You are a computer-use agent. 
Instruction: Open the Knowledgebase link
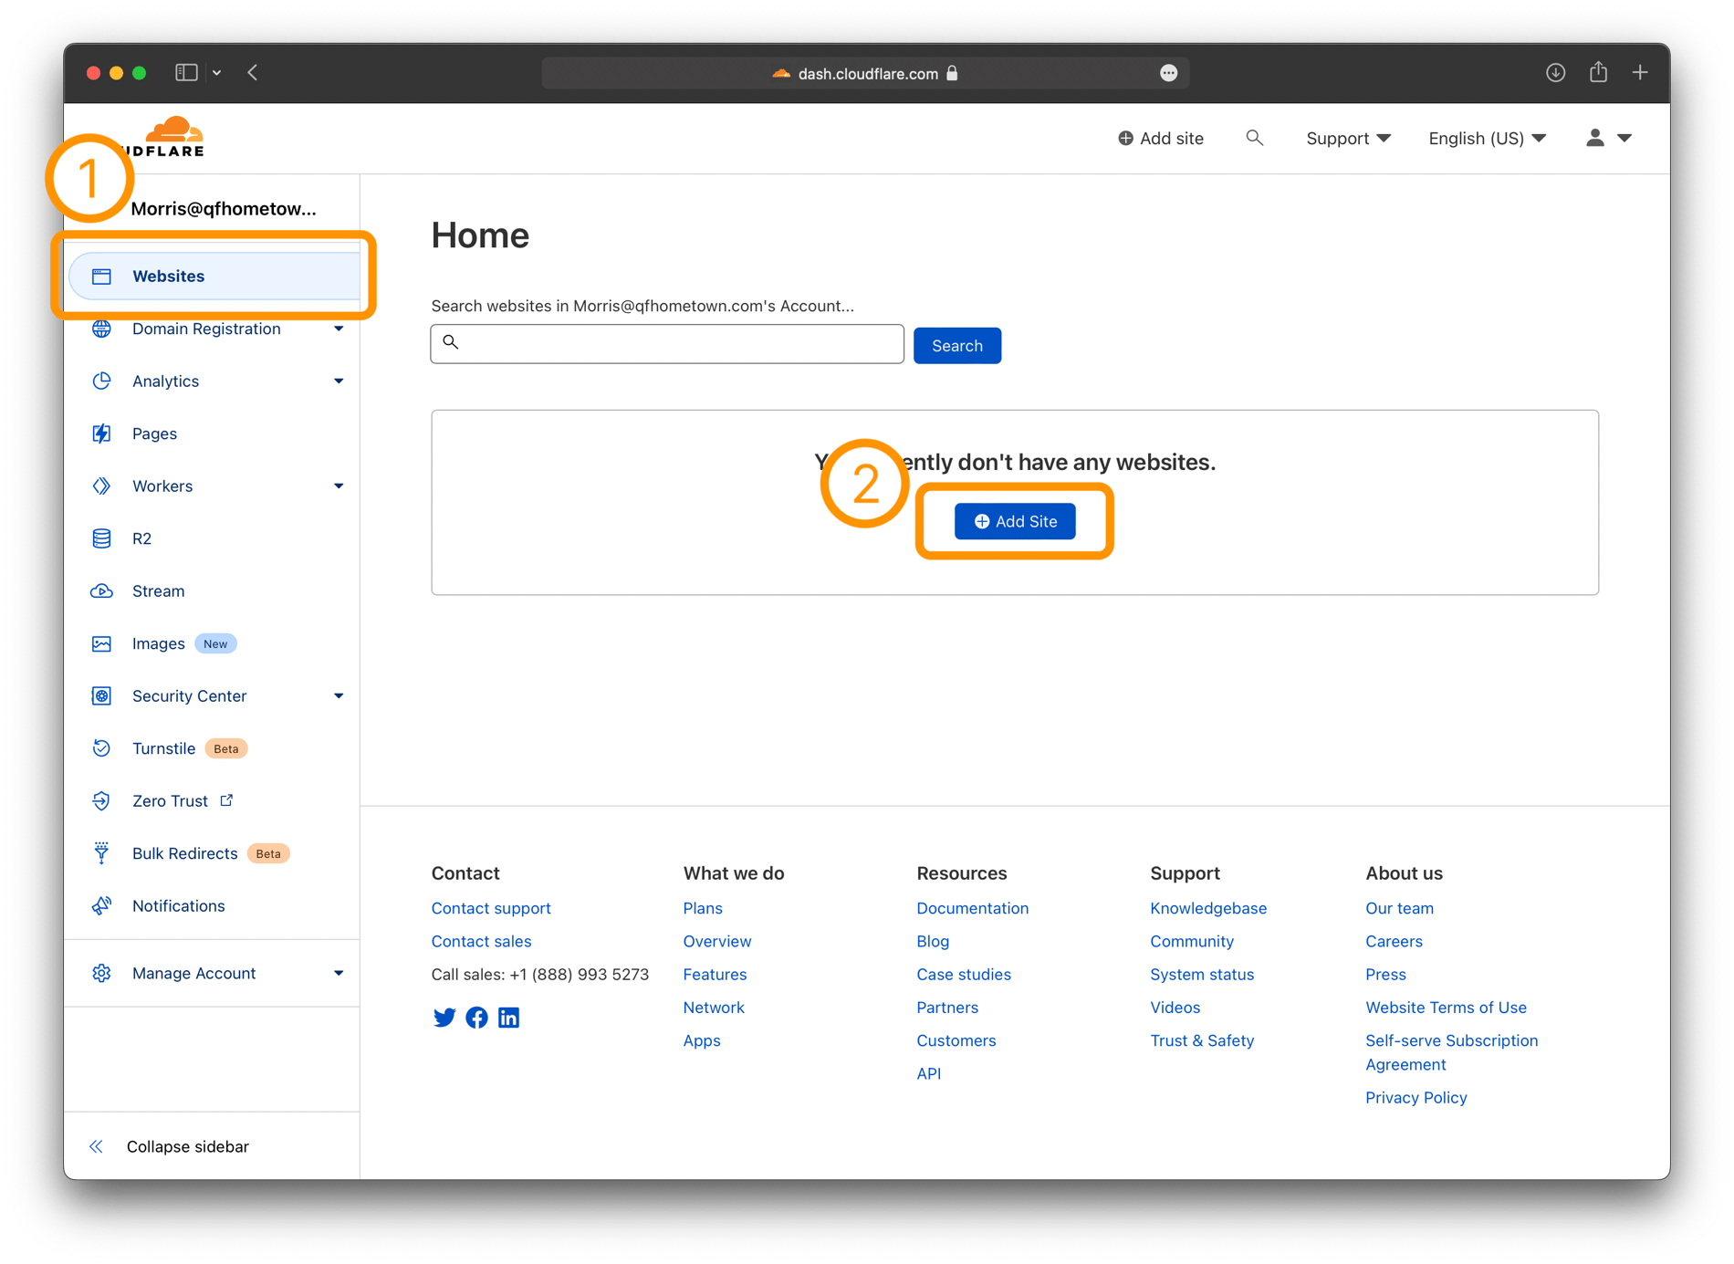point(1208,908)
